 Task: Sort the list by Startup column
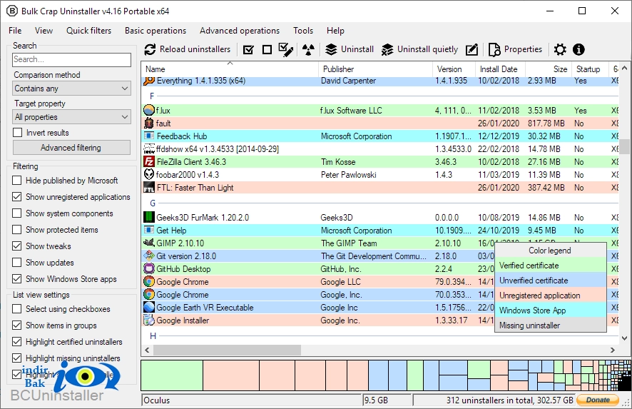point(590,69)
